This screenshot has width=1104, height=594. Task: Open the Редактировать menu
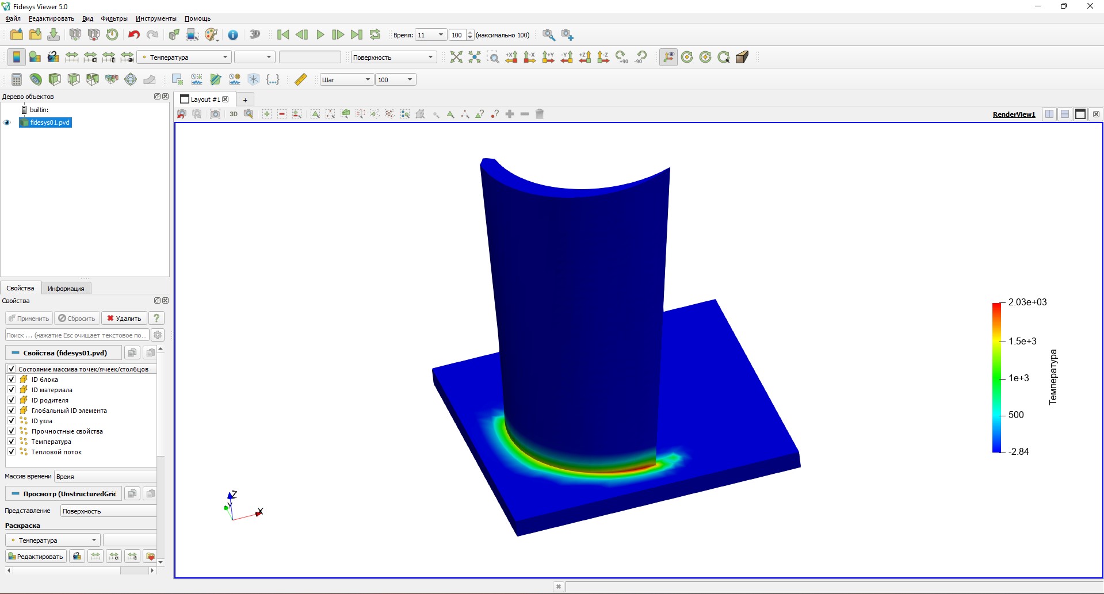[51, 18]
